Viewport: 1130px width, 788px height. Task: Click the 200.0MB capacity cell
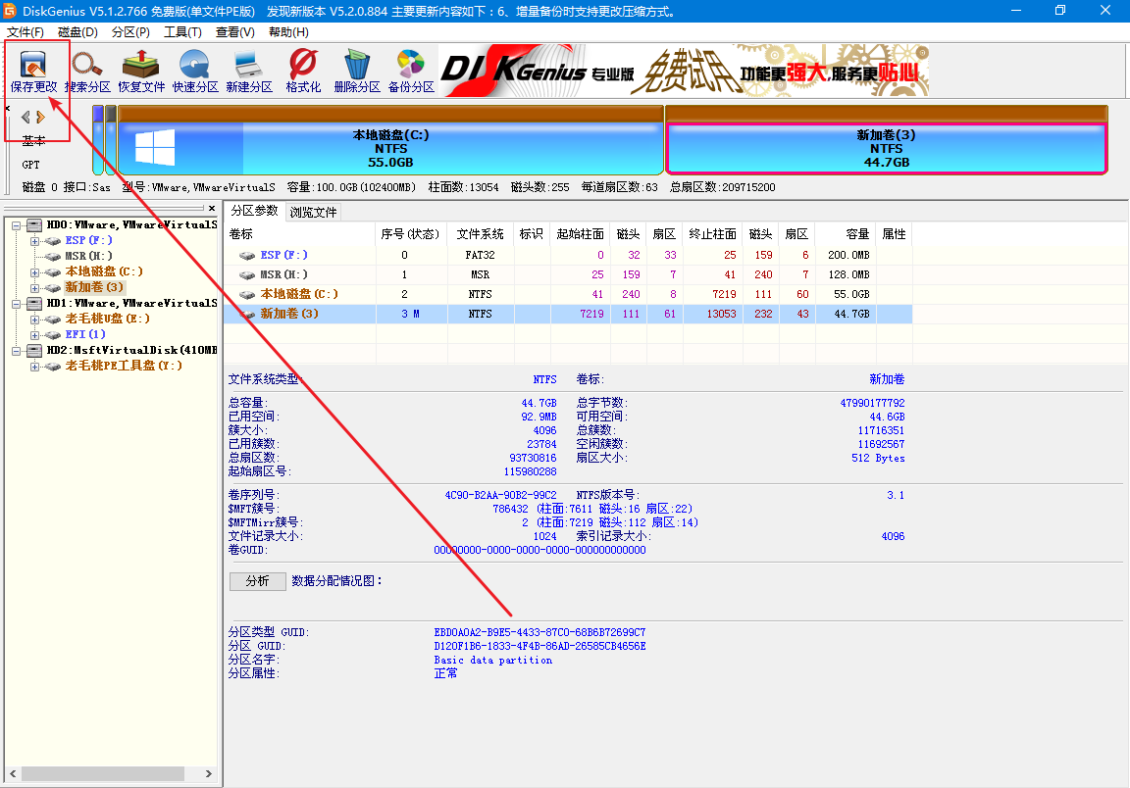coord(848,255)
